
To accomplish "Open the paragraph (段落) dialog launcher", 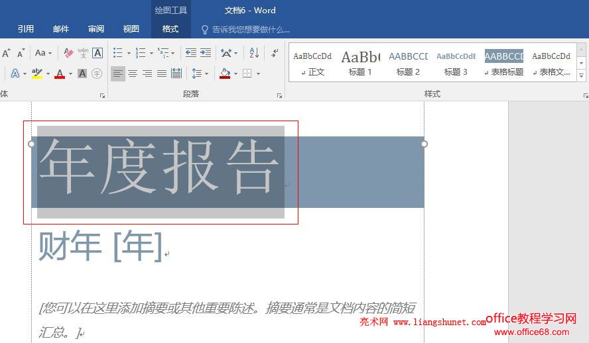I will coord(279,96).
